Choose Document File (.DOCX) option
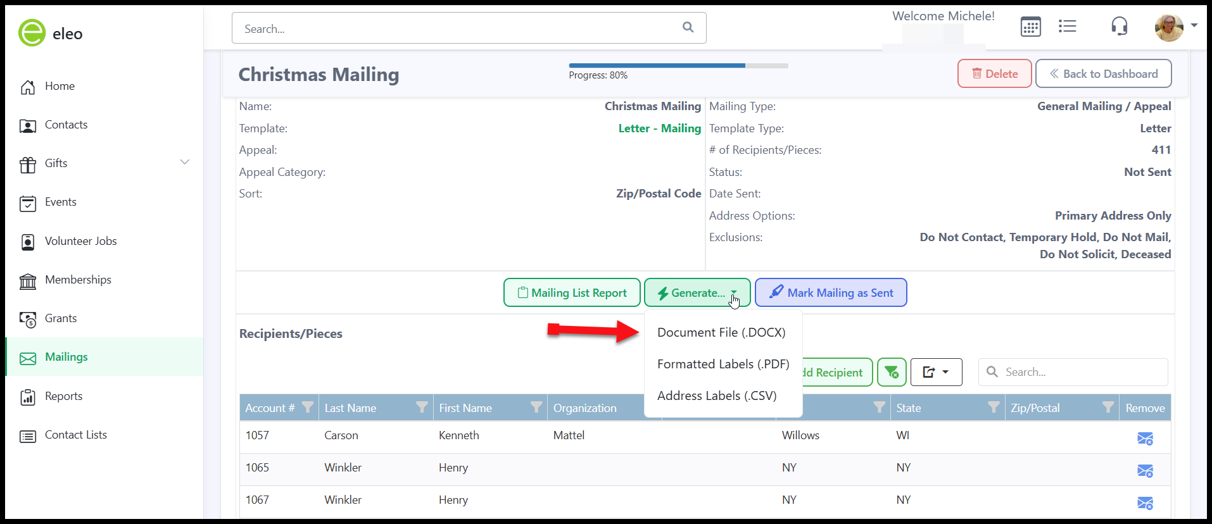Viewport: 1212px width, 524px height. coord(721,332)
